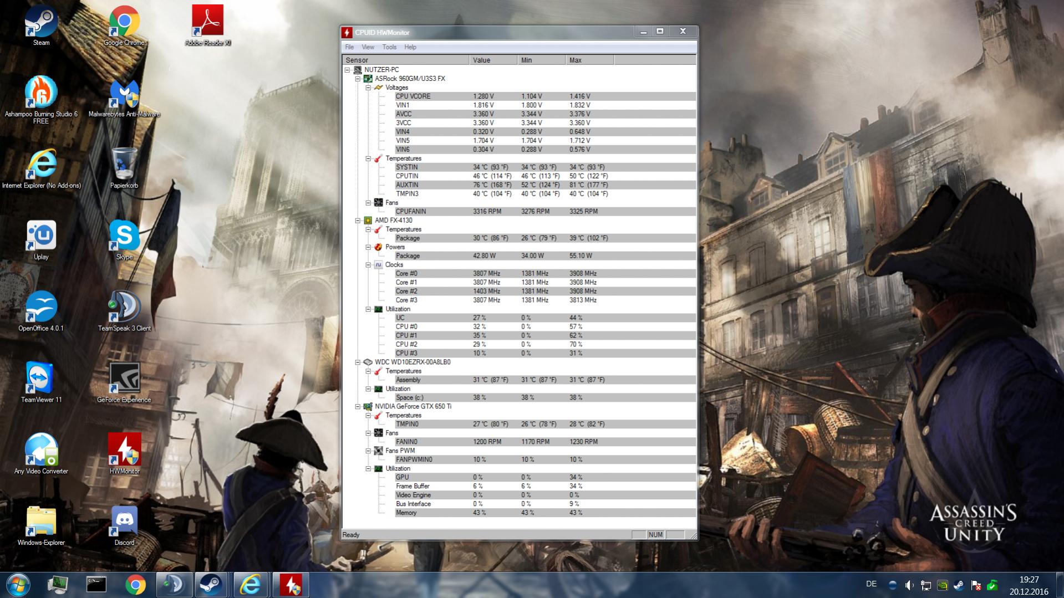Collapse the Powers section

(368, 247)
